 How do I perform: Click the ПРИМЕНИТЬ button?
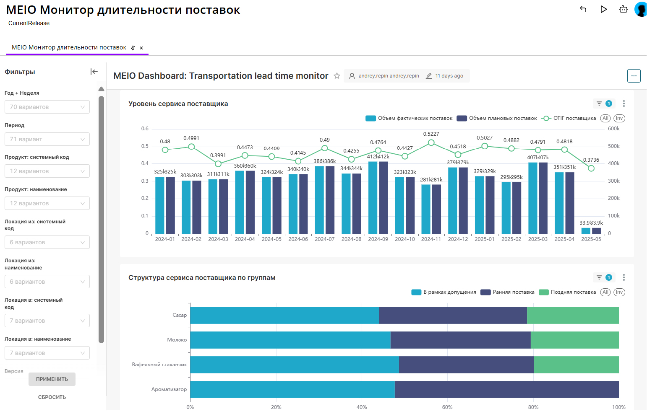(x=52, y=379)
